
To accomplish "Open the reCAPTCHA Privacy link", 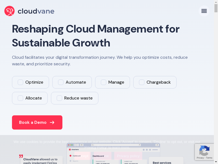I will point(200,158).
